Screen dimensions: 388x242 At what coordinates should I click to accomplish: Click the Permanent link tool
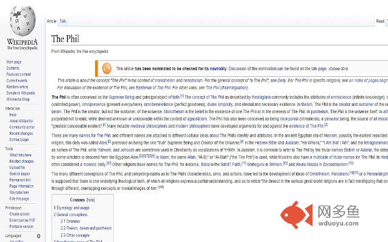point(20,180)
